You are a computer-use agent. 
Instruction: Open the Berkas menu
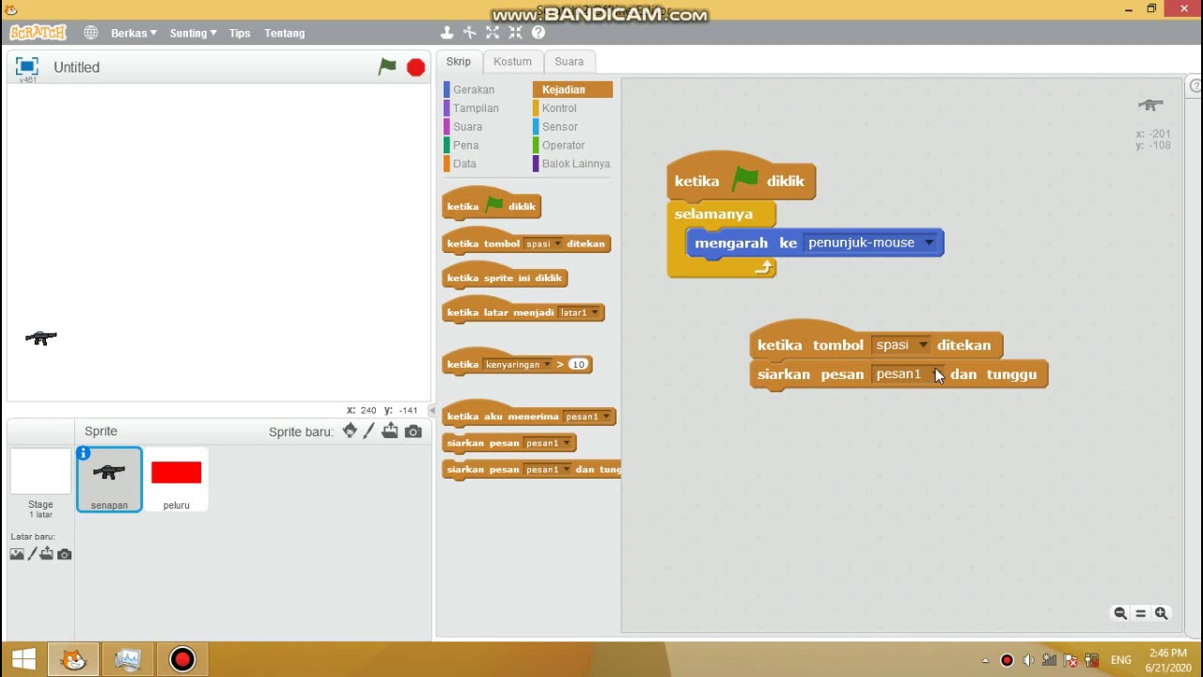tap(134, 33)
